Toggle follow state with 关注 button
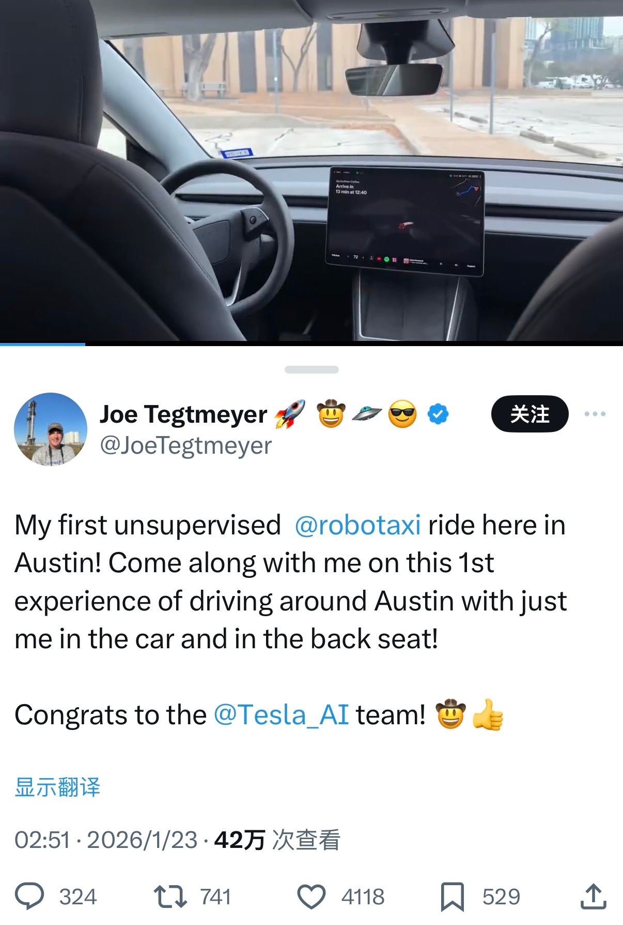Viewport: 623px width, 925px height. [530, 413]
